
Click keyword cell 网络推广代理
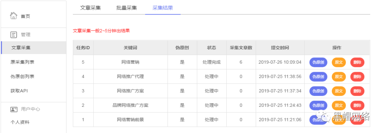tap(130, 77)
